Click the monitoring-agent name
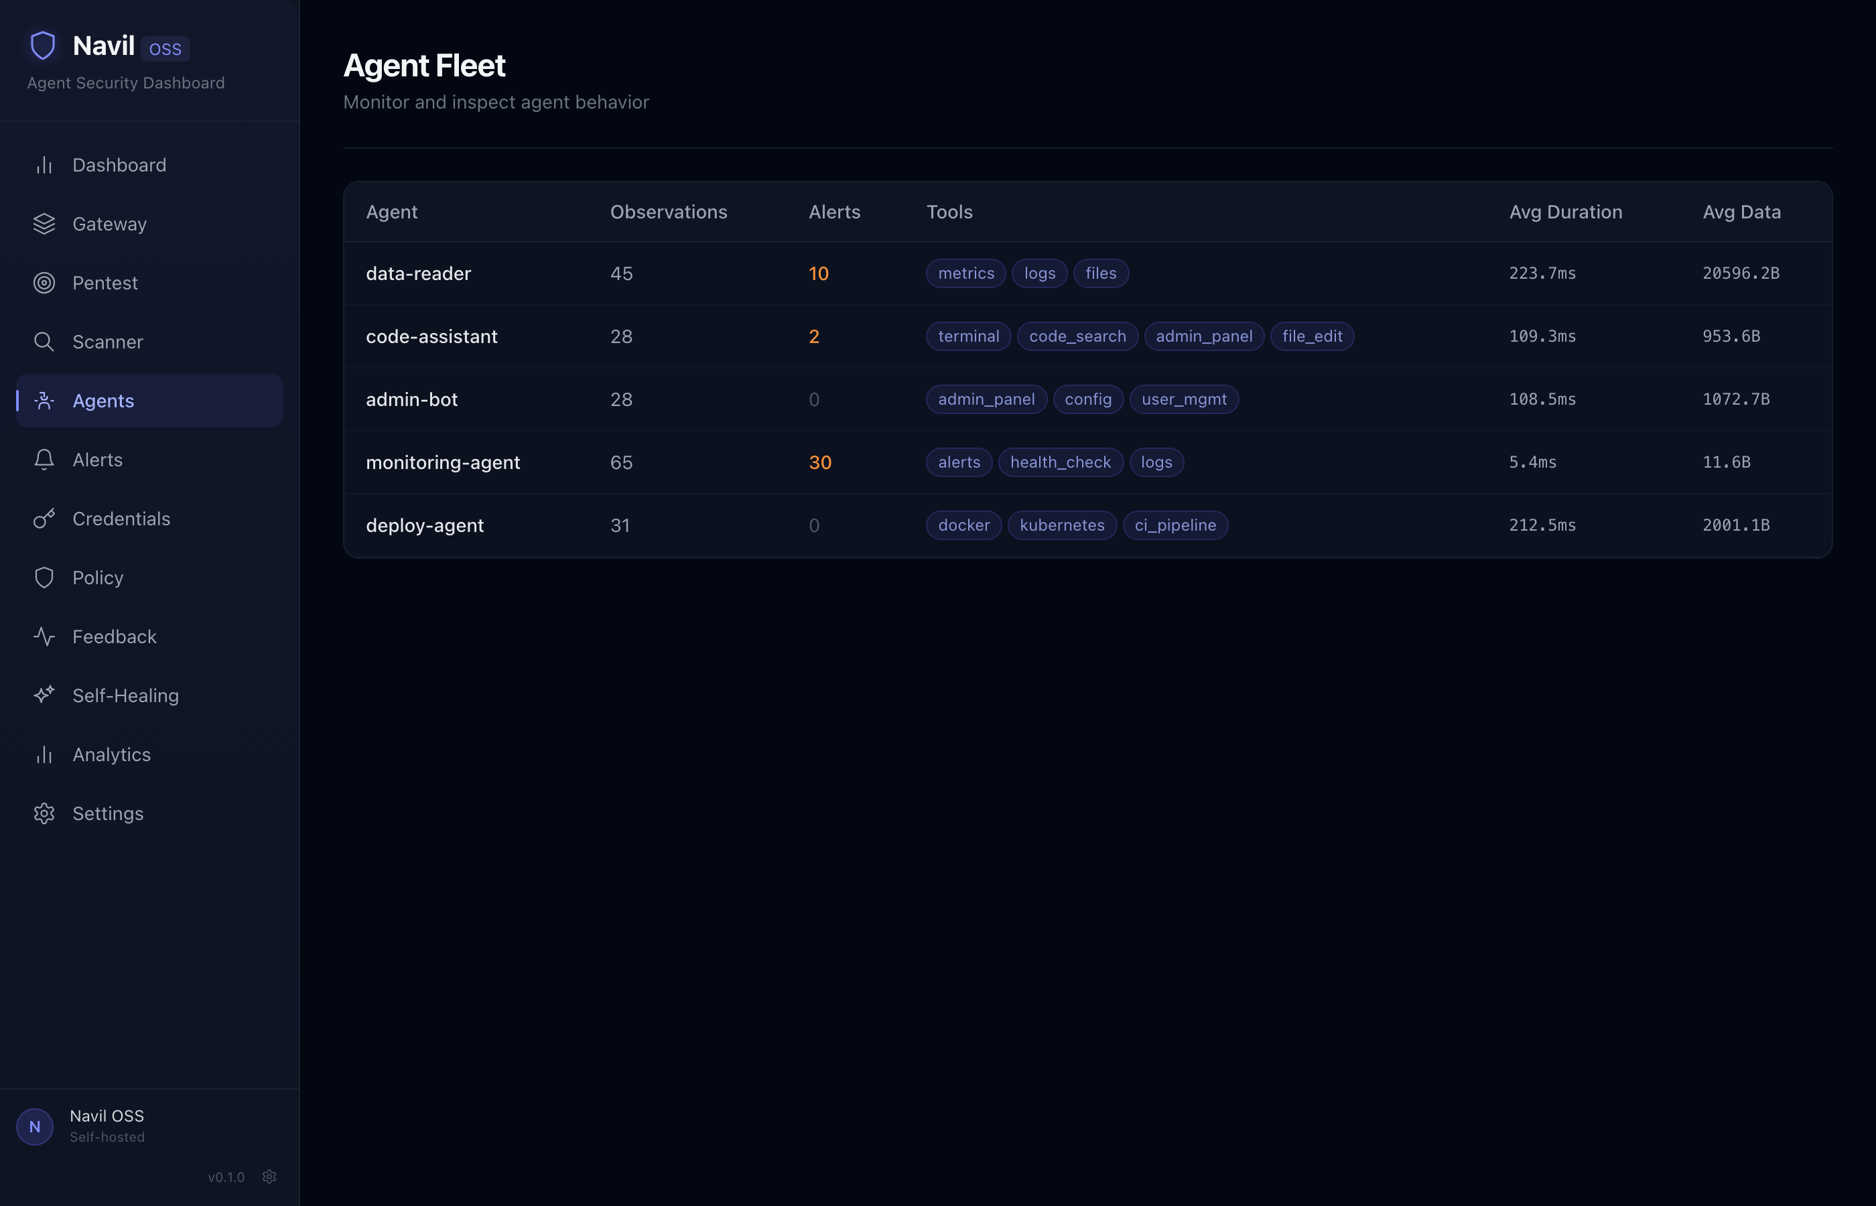 [x=442, y=462]
